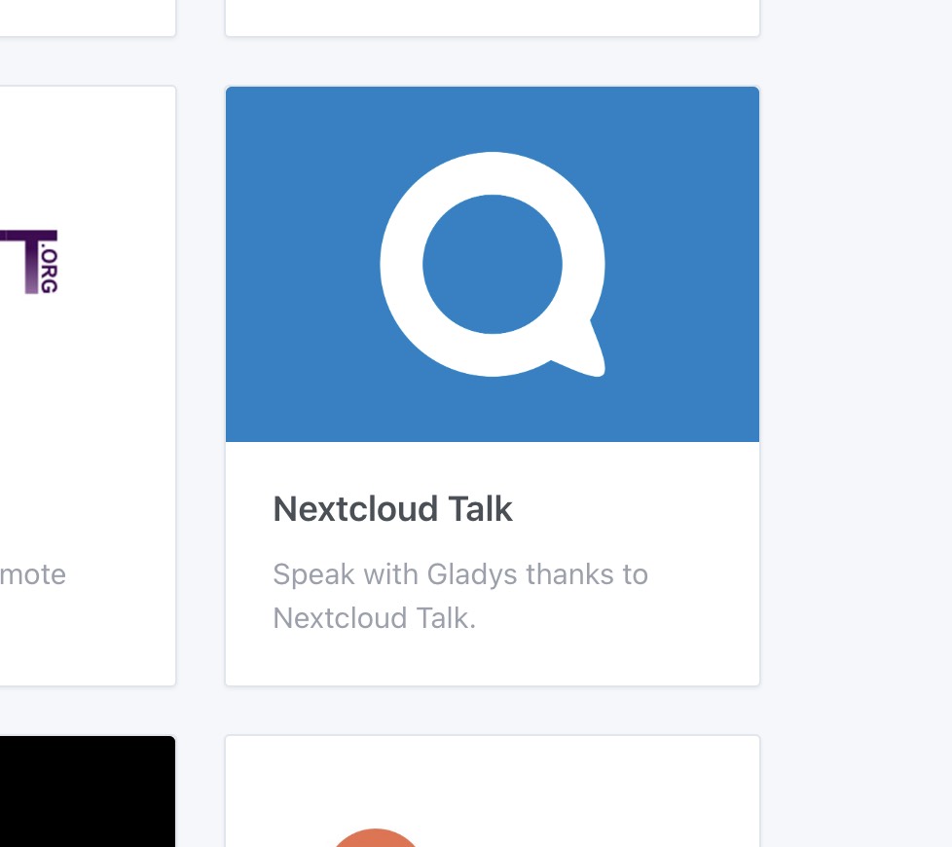Open the integration card containing the .ORG logo

[x=88, y=385]
